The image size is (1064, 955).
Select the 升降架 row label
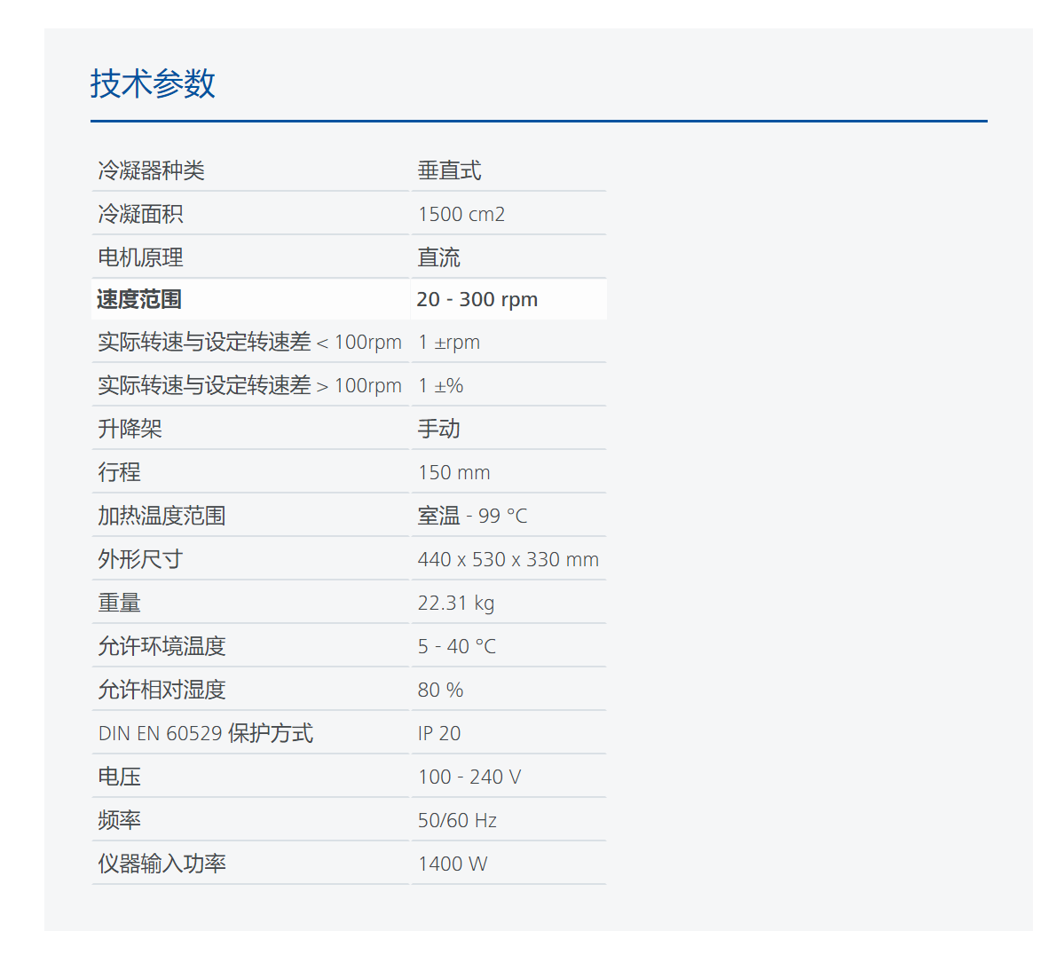click(x=130, y=429)
